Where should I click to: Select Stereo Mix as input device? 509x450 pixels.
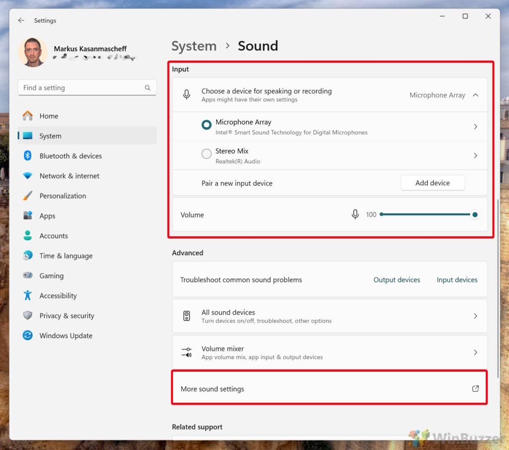[x=206, y=154]
